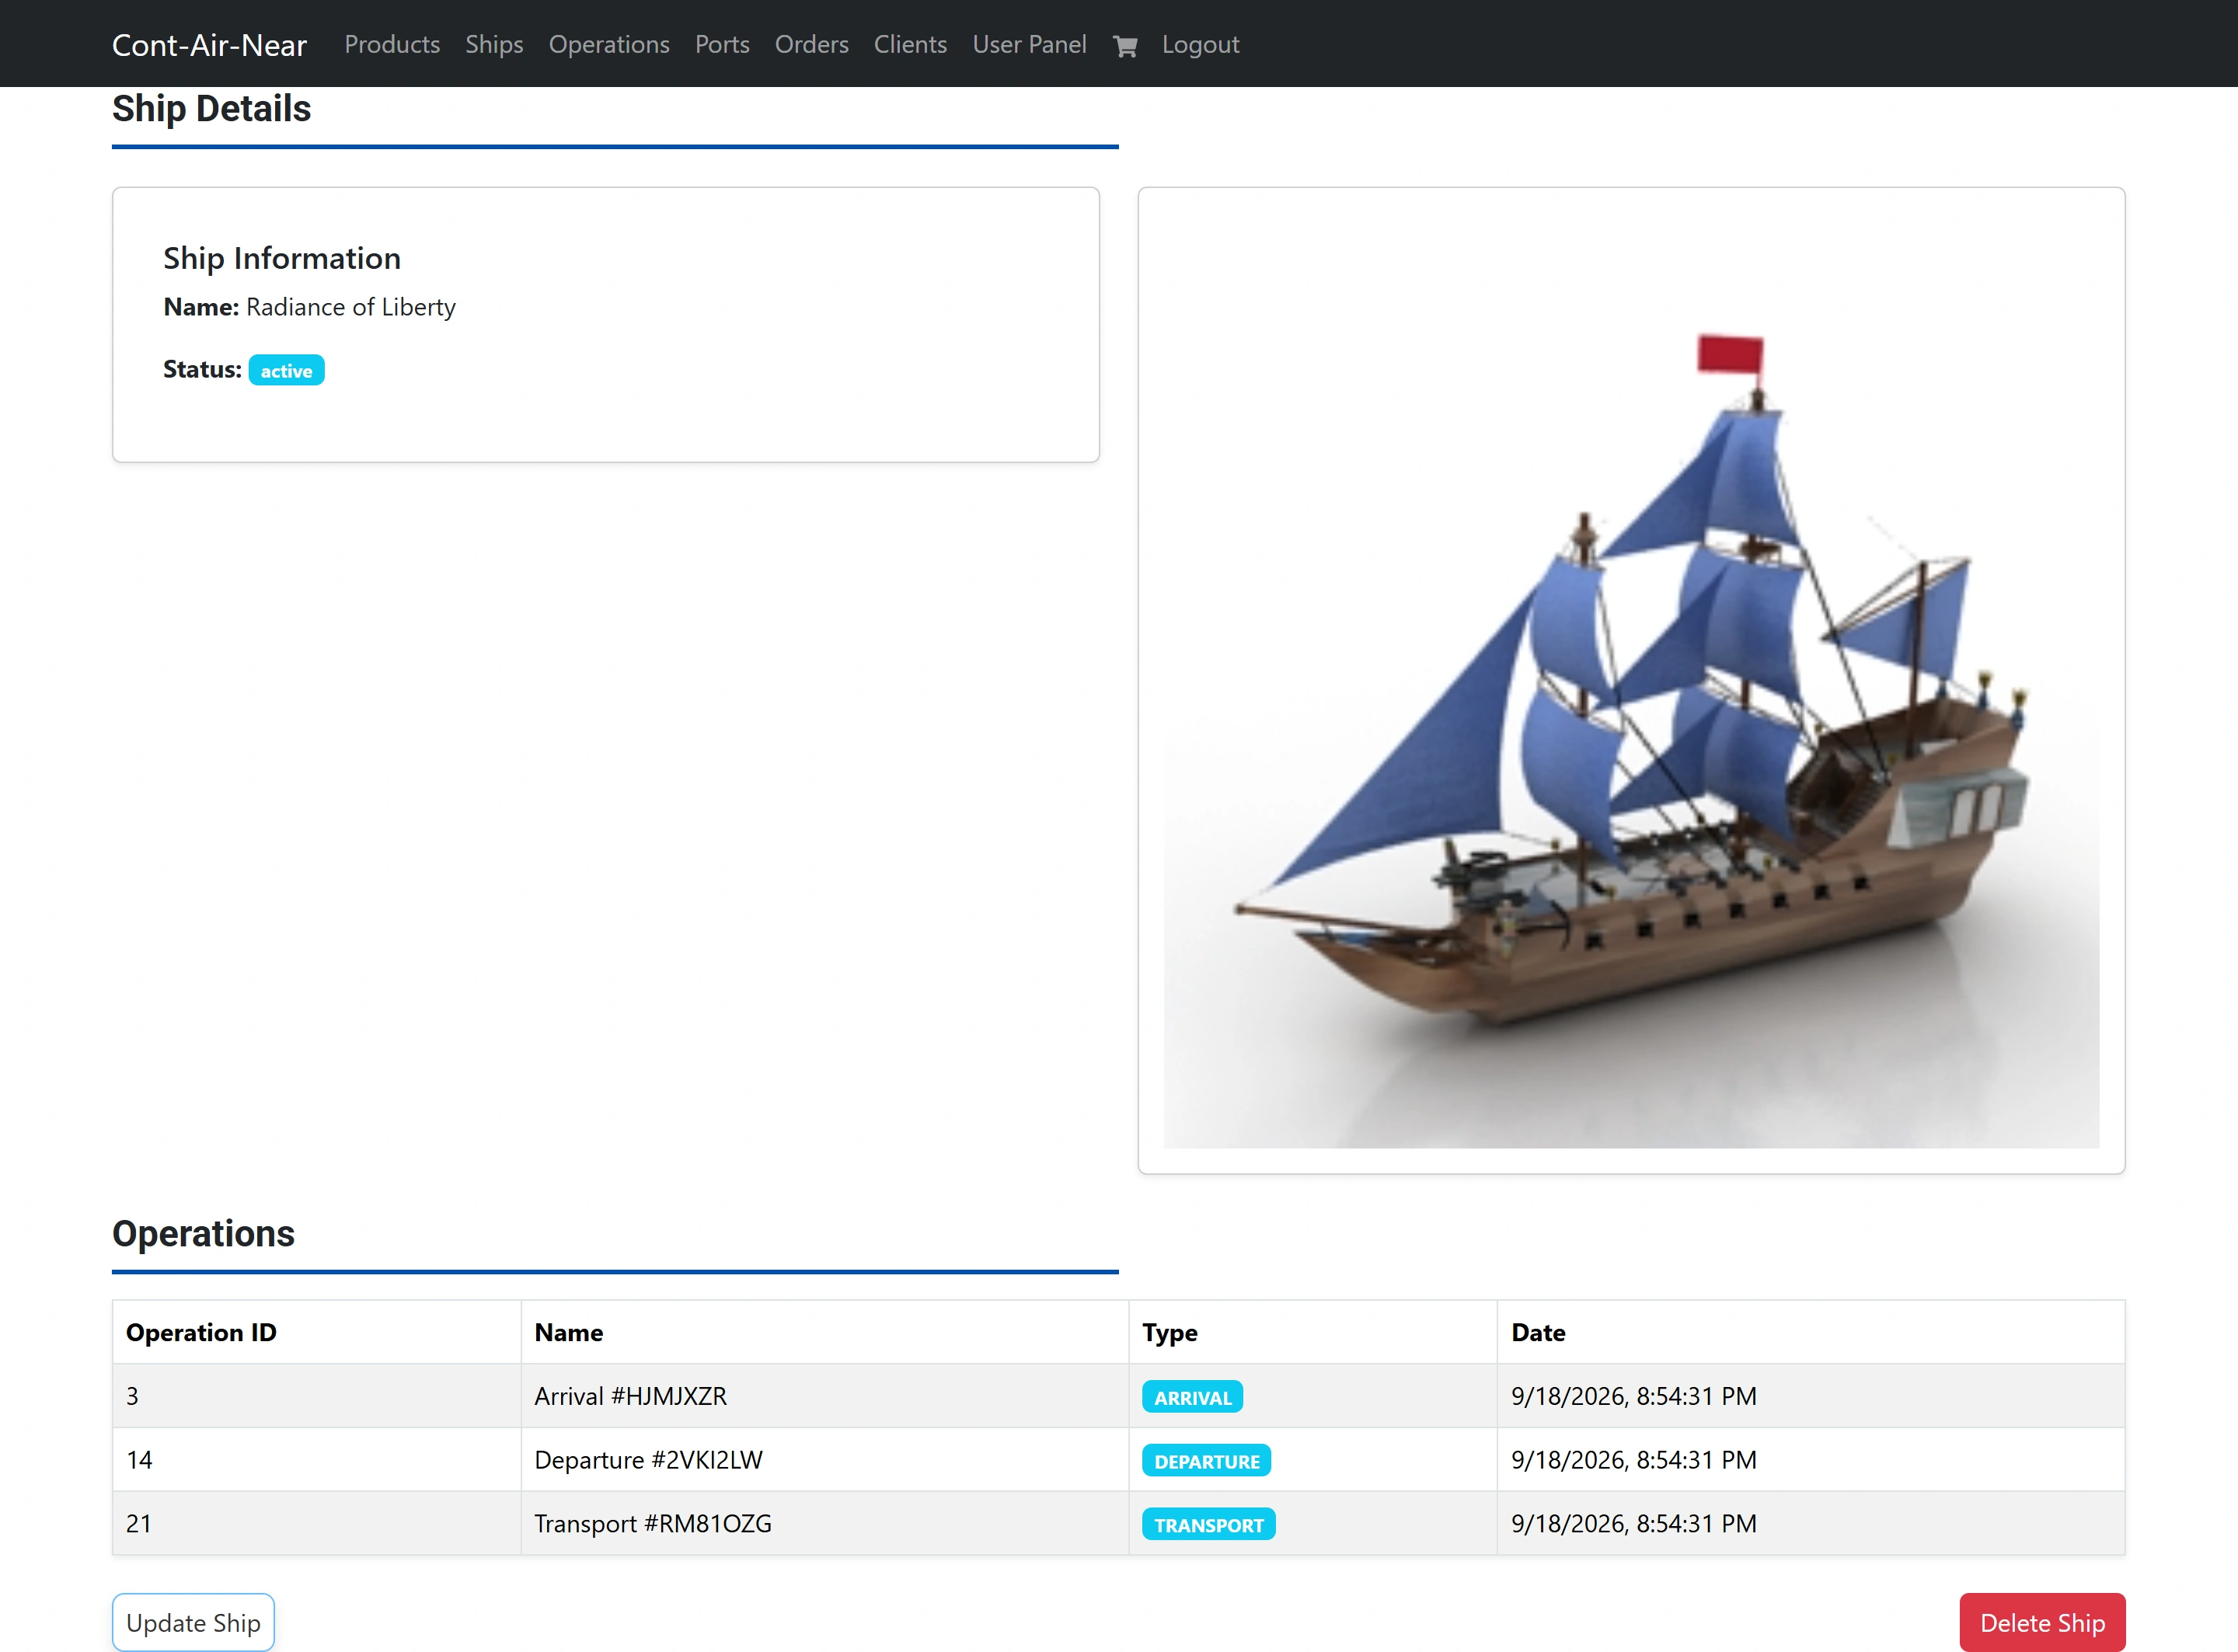Screen dimensions: 2238x1652
Task: Click the sailing ship image
Action: coord(1631,680)
